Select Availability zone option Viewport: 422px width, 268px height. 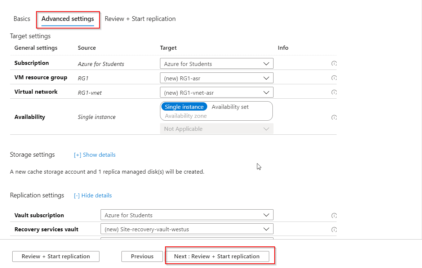pyautogui.click(x=186, y=116)
